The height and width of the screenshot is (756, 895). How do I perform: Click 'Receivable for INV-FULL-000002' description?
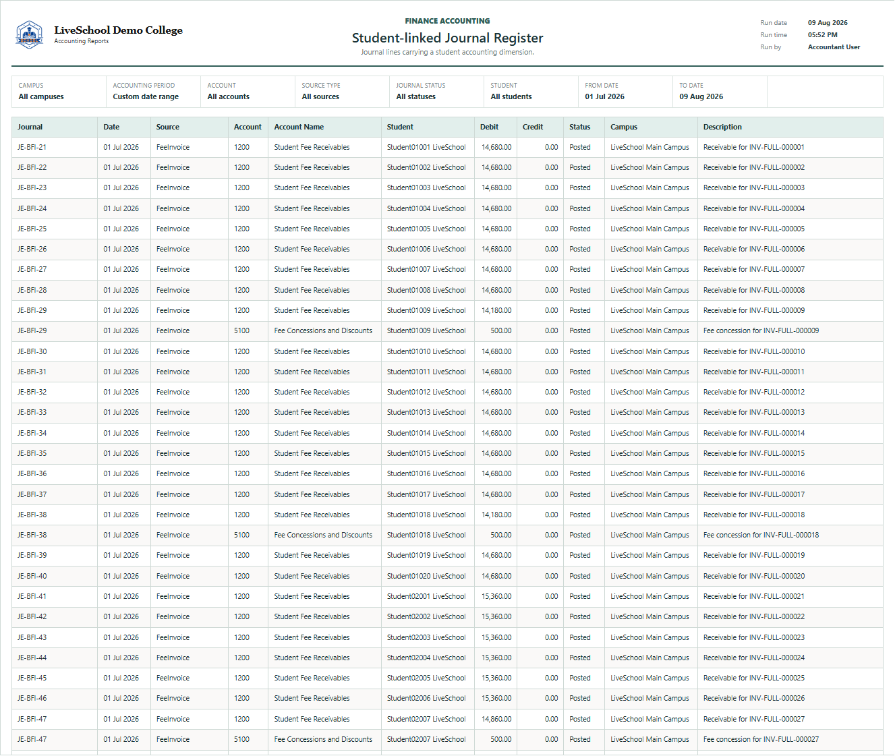click(x=754, y=167)
